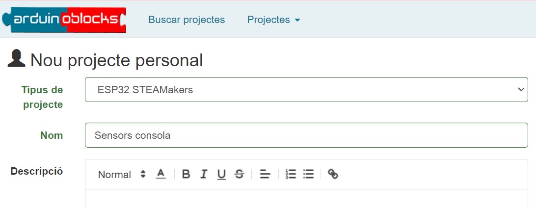
Task: Click the ArduinoBlocks logo
Action: (x=64, y=20)
